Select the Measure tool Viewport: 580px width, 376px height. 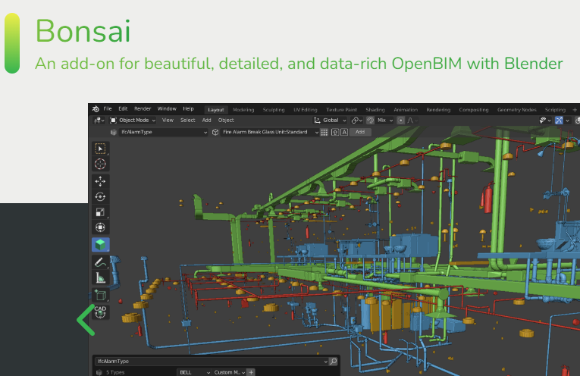coord(100,277)
